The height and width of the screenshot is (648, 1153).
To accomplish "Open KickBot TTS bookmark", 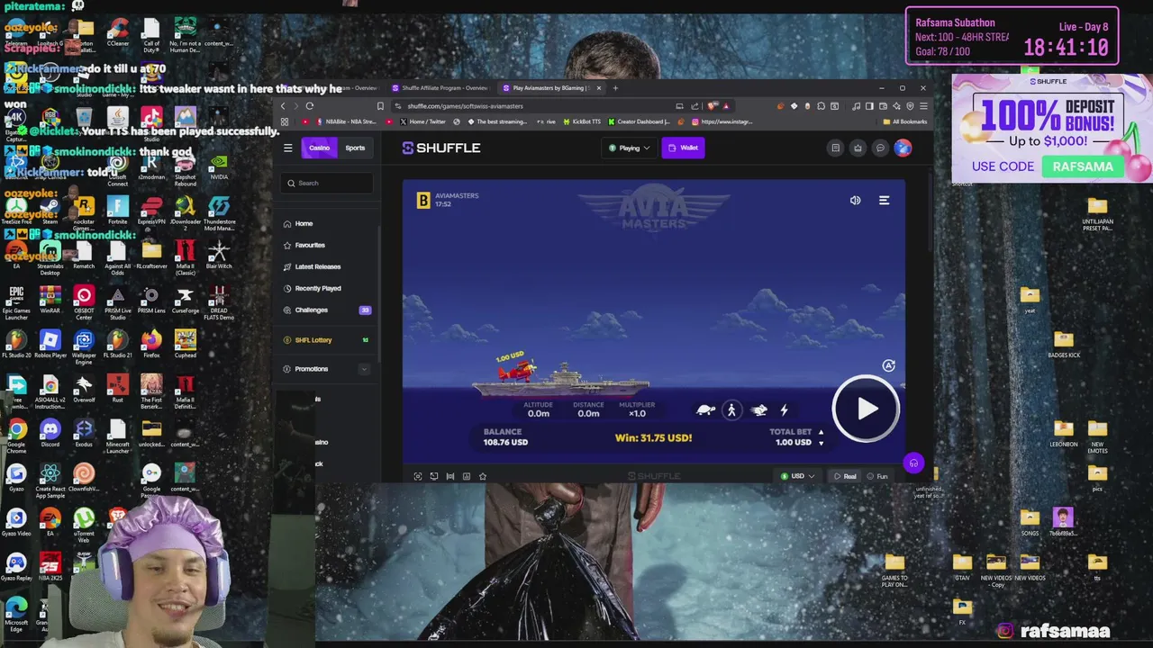I will click(582, 121).
